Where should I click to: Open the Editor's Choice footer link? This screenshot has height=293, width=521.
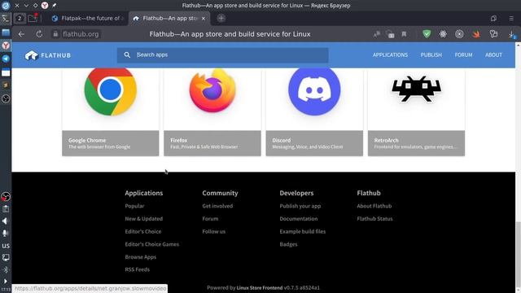[x=143, y=231]
